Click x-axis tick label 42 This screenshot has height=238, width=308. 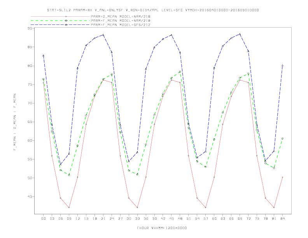coord(163,219)
